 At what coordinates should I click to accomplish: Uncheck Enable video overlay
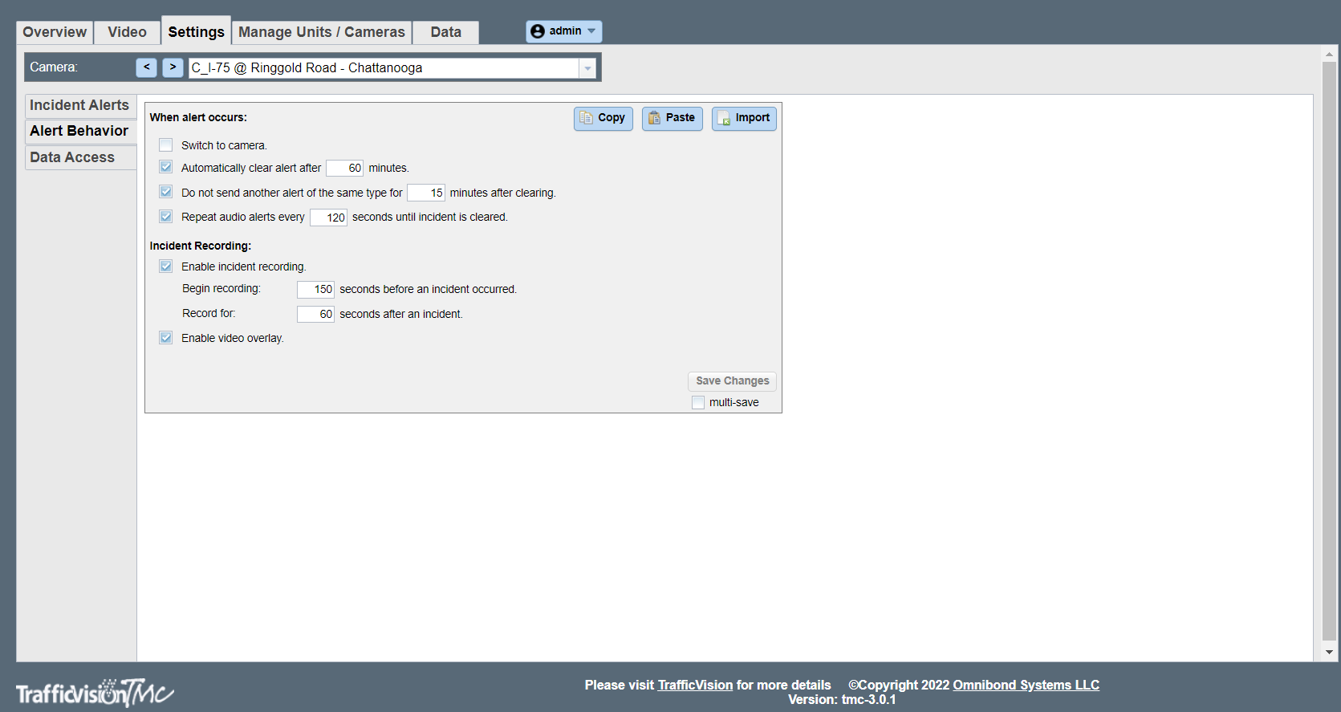(166, 338)
